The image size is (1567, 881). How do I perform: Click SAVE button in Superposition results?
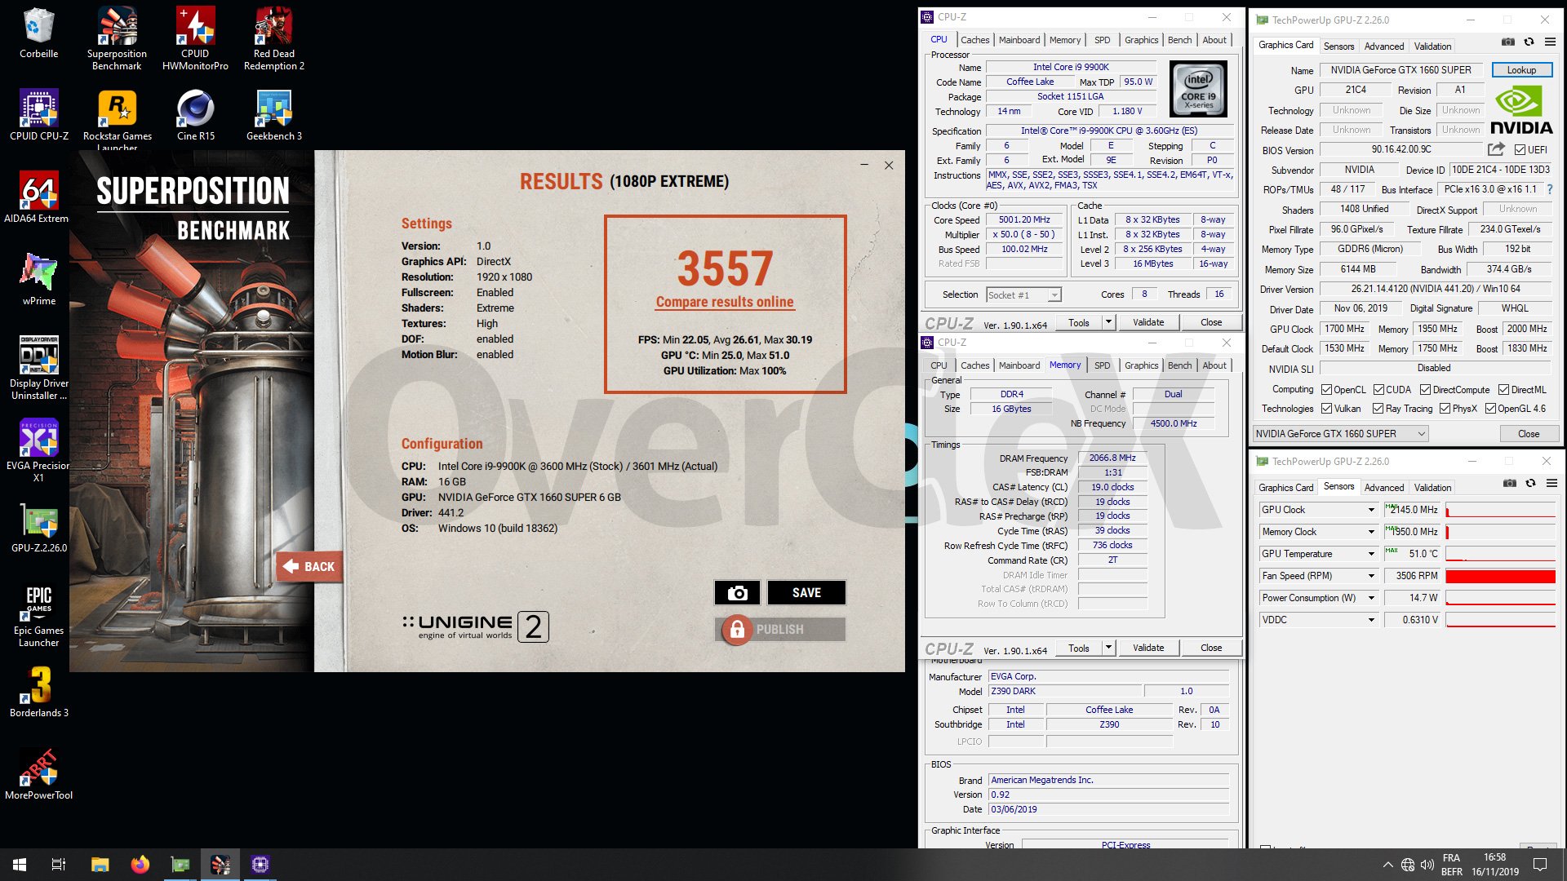click(806, 593)
